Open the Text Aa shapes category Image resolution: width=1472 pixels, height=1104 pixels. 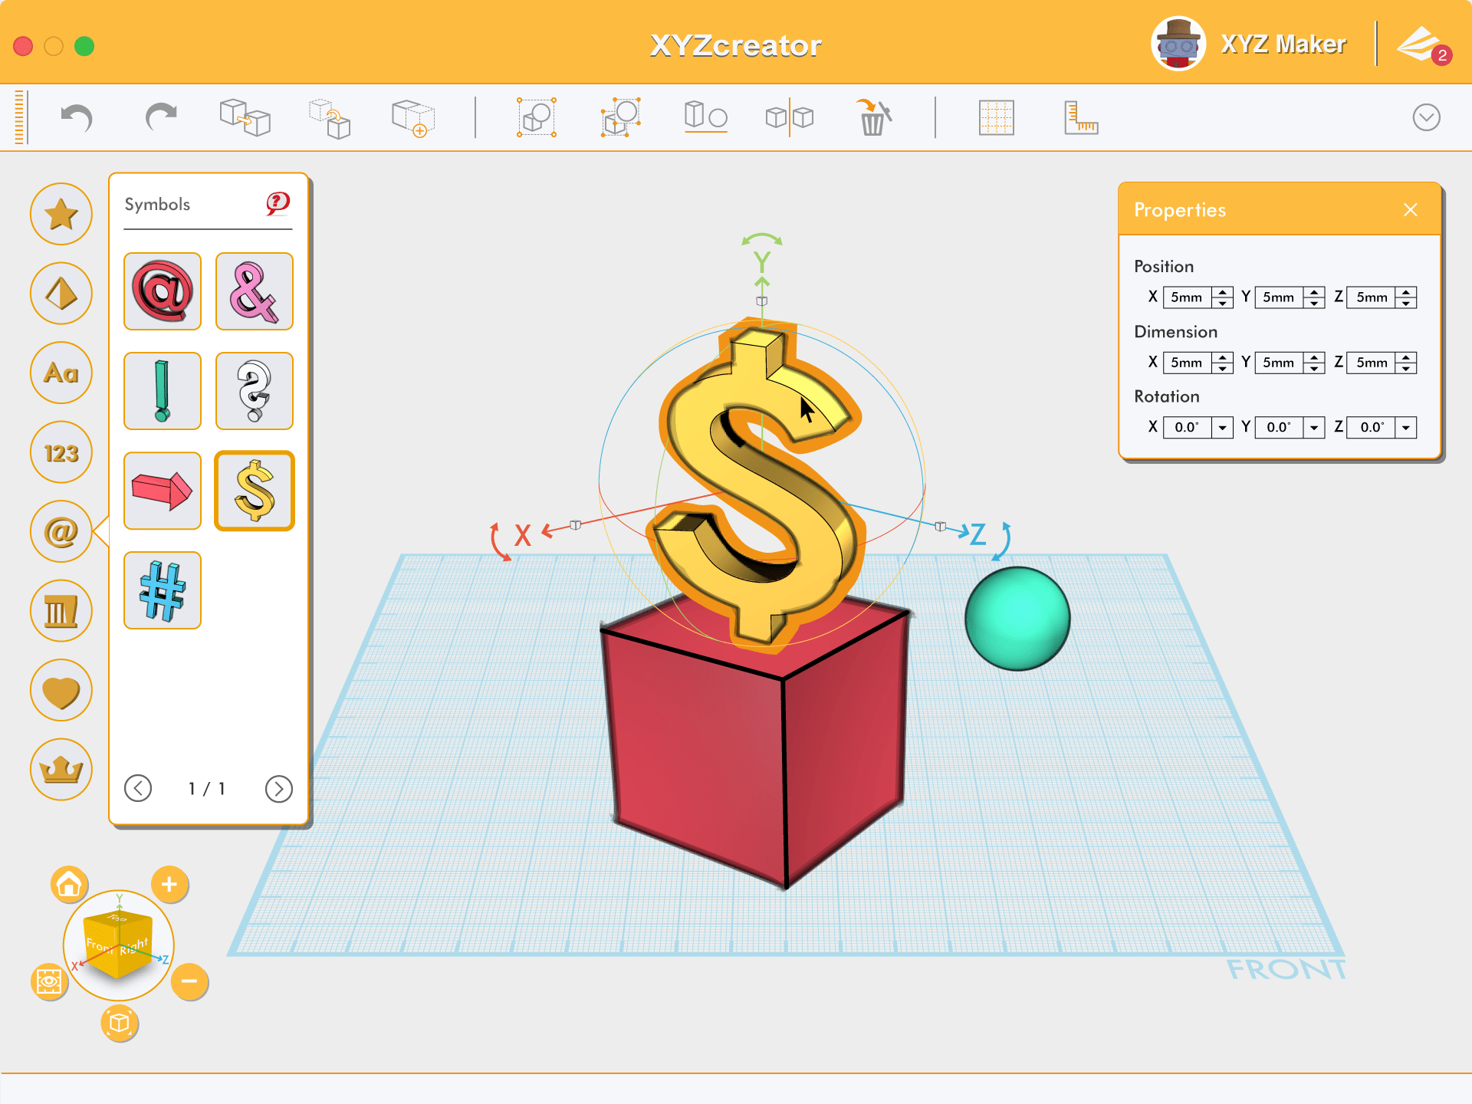point(61,373)
